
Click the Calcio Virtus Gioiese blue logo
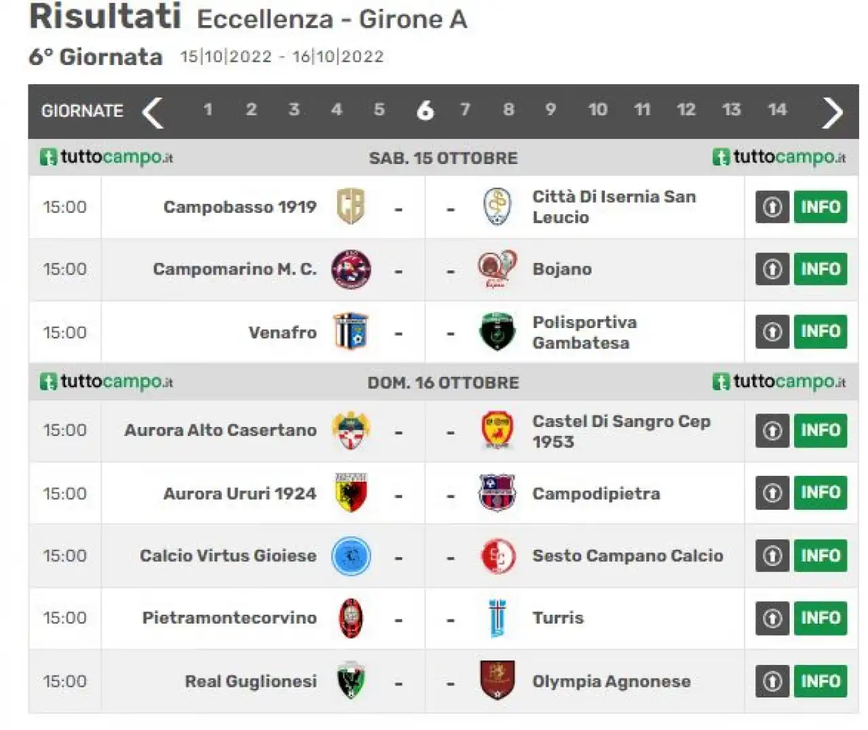pyautogui.click(x=351, y=556)
